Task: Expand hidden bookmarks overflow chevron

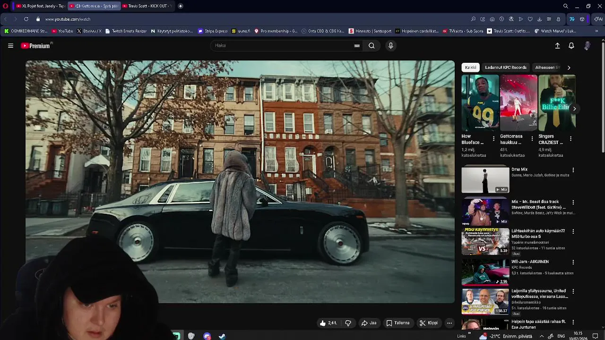Action: [596, 31]
